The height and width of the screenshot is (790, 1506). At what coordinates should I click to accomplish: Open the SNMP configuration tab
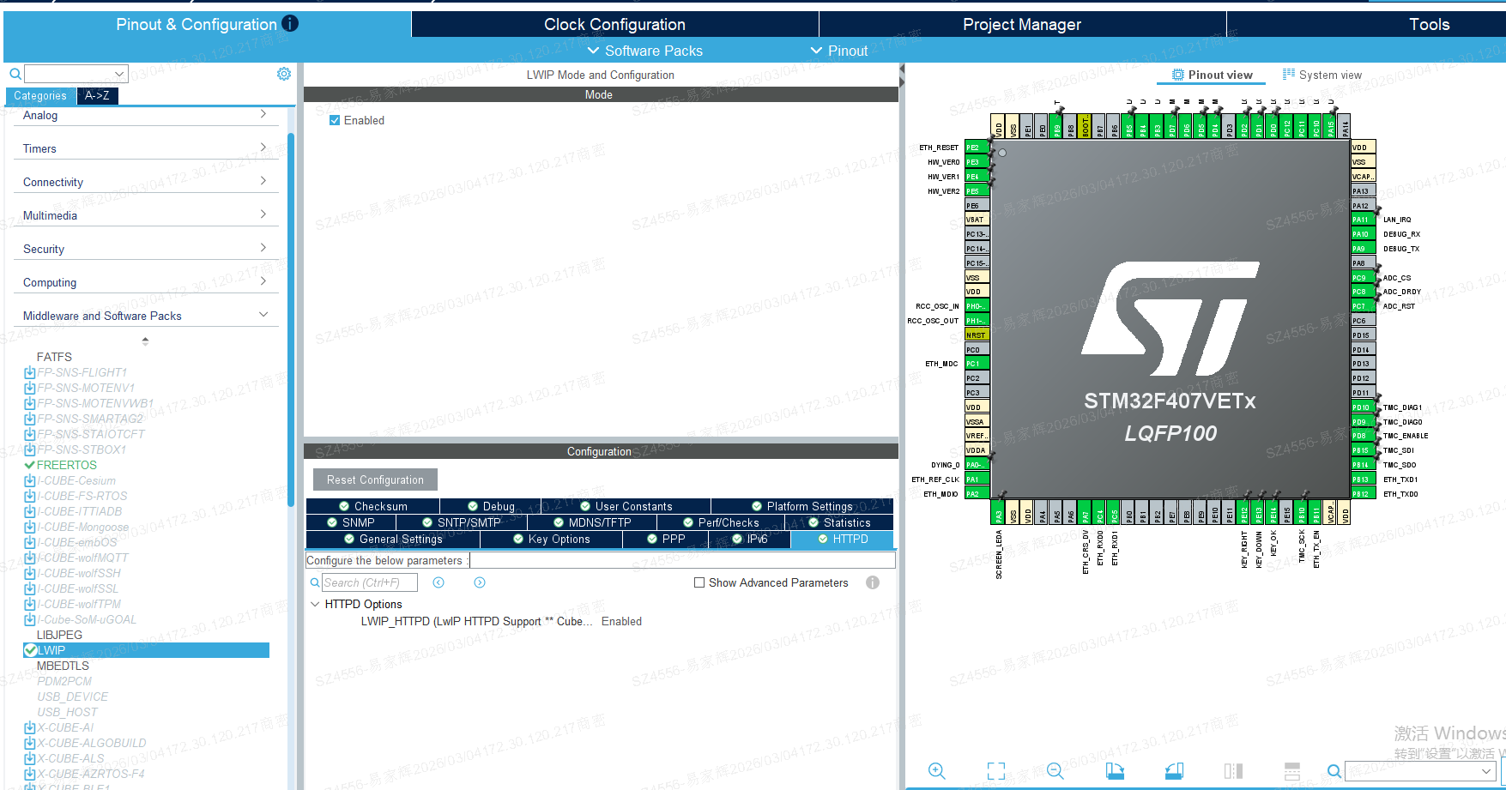point(351,522)
